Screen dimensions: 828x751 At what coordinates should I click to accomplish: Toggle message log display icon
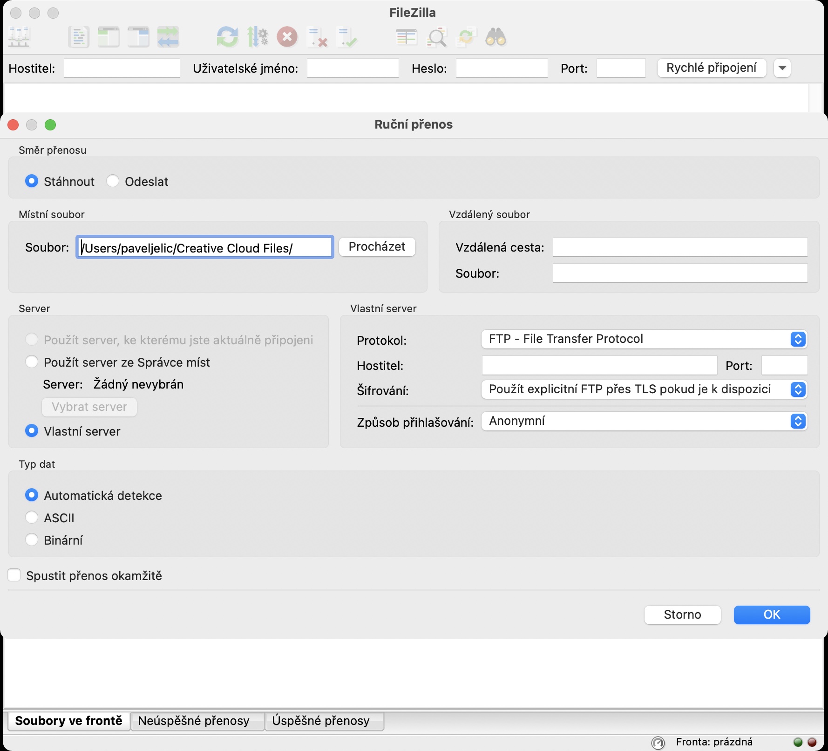78,37
